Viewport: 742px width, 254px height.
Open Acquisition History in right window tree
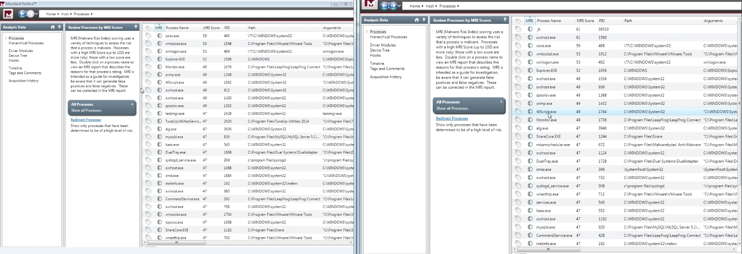(386, 77)
